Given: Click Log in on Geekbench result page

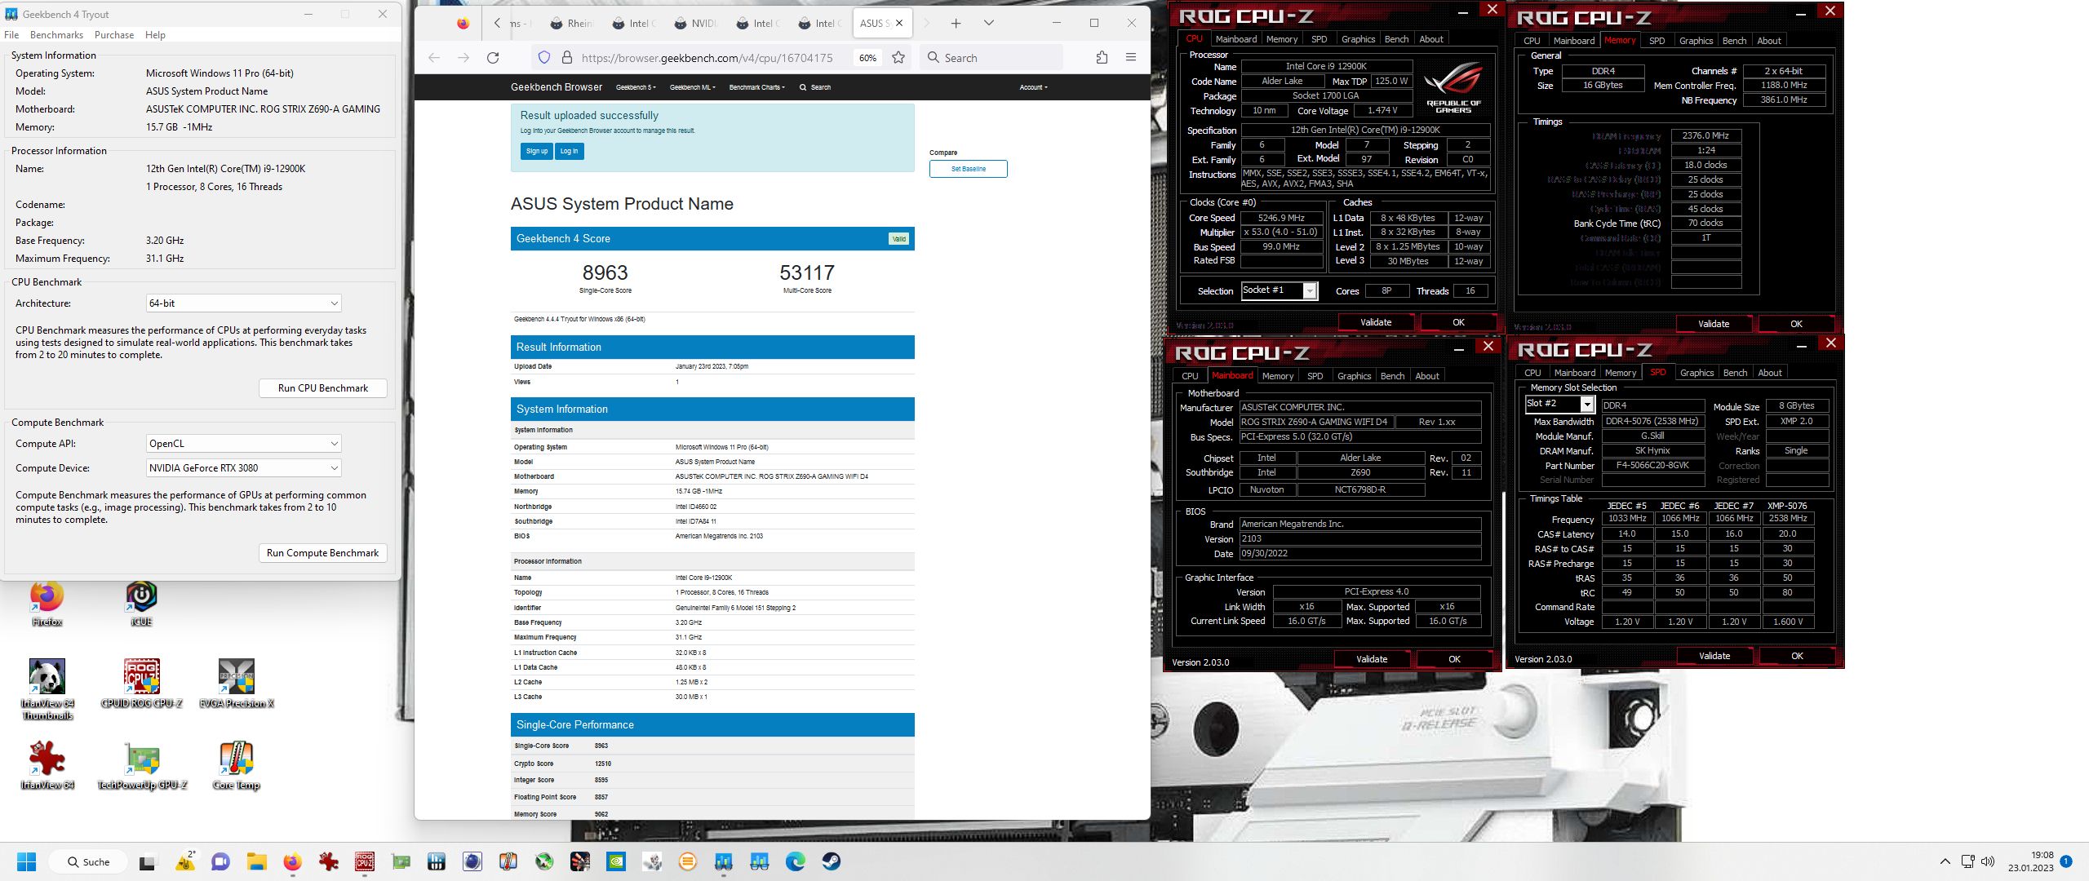Looking at the screenshot, I should 570,151.
